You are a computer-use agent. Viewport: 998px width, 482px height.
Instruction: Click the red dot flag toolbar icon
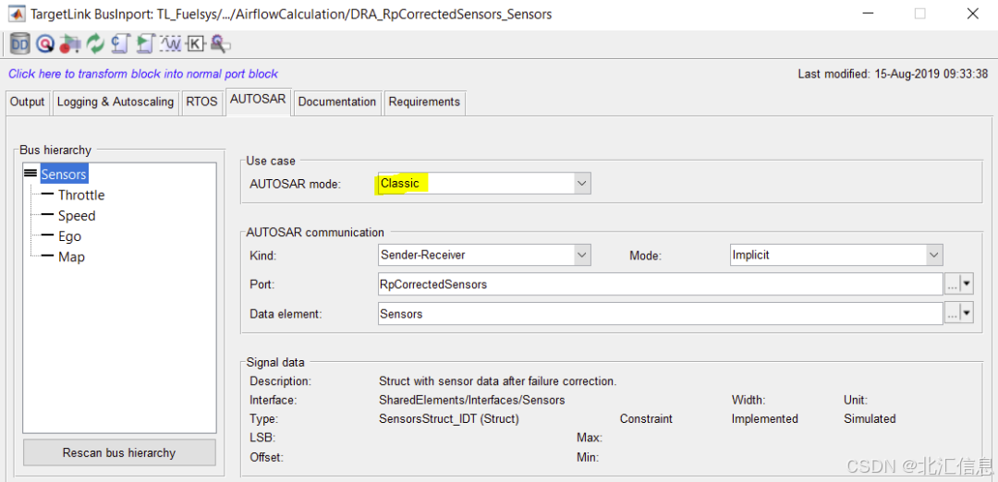coord(69,43)
